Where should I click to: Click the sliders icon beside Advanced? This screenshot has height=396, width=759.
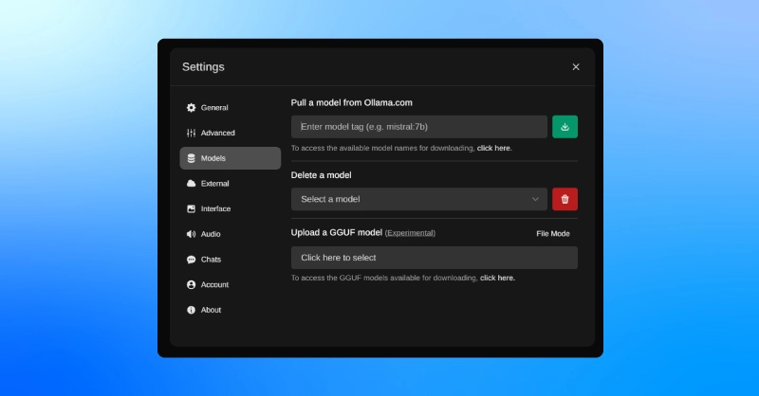(192, 133)
